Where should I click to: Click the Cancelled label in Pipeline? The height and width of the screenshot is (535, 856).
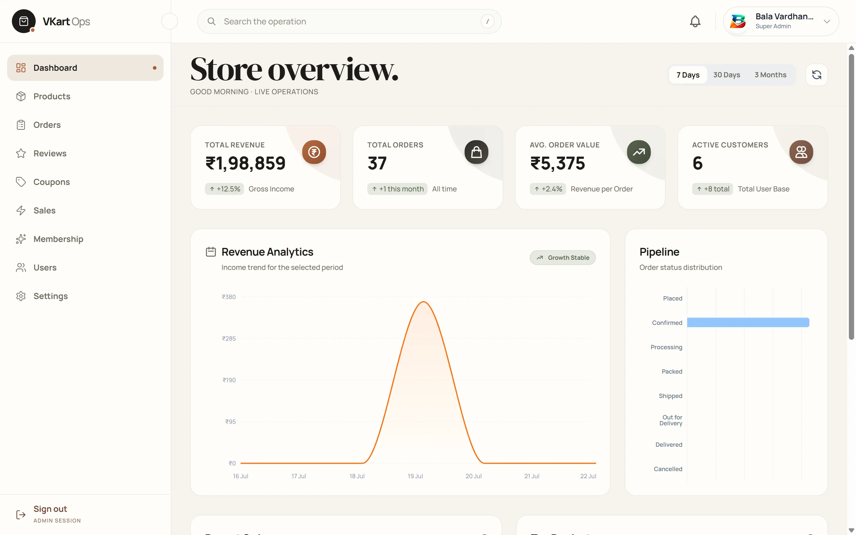click(668, 469)
